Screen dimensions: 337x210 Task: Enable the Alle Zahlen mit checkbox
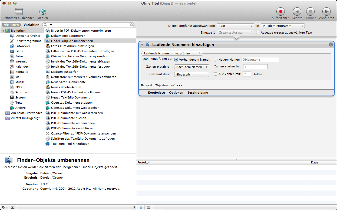coord(216,74)
